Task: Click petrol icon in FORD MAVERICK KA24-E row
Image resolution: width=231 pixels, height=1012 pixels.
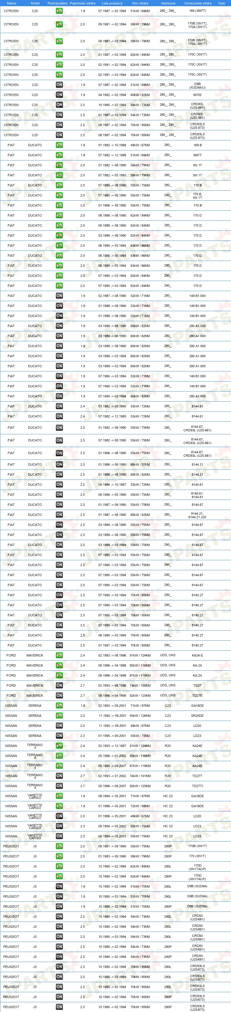Action: tap(59, 656)
